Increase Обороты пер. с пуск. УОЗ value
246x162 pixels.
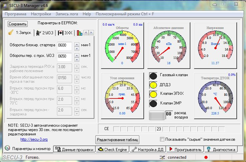(77, 55)
